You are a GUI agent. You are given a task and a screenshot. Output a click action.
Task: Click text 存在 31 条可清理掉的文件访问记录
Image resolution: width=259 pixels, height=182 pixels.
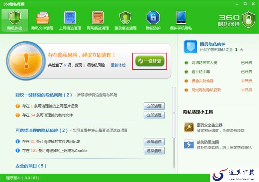point(51,141)
